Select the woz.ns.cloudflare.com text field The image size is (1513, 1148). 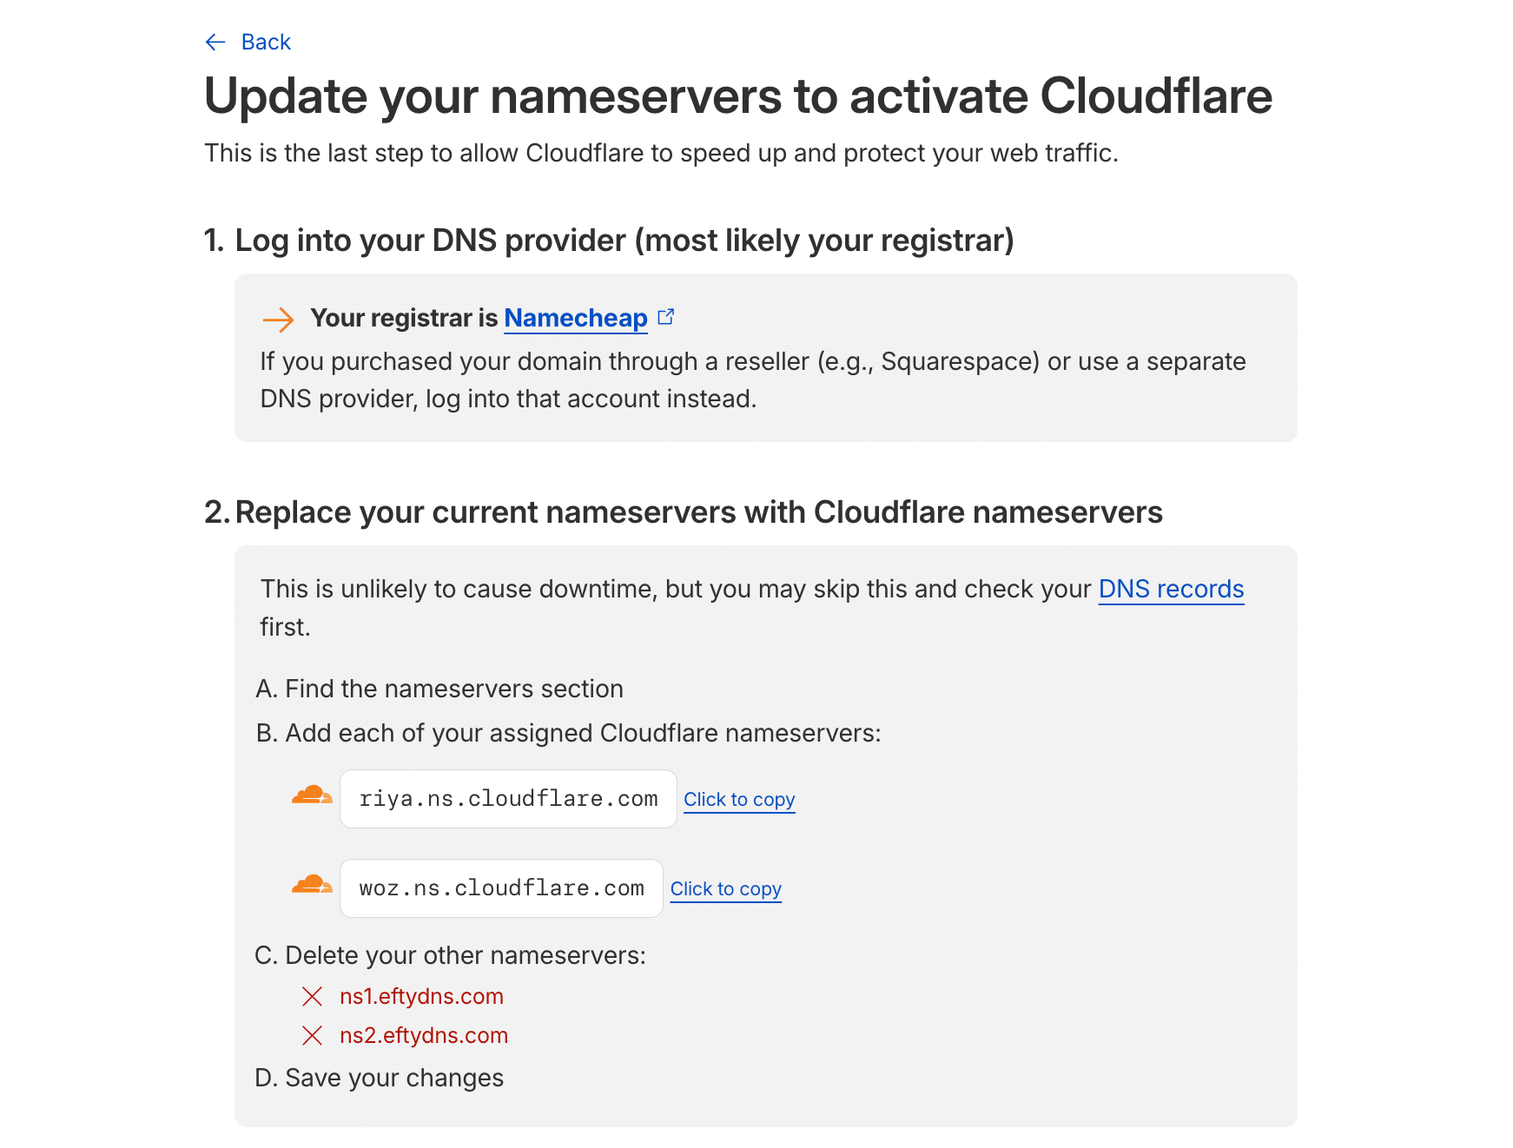(x=501, y=887)
